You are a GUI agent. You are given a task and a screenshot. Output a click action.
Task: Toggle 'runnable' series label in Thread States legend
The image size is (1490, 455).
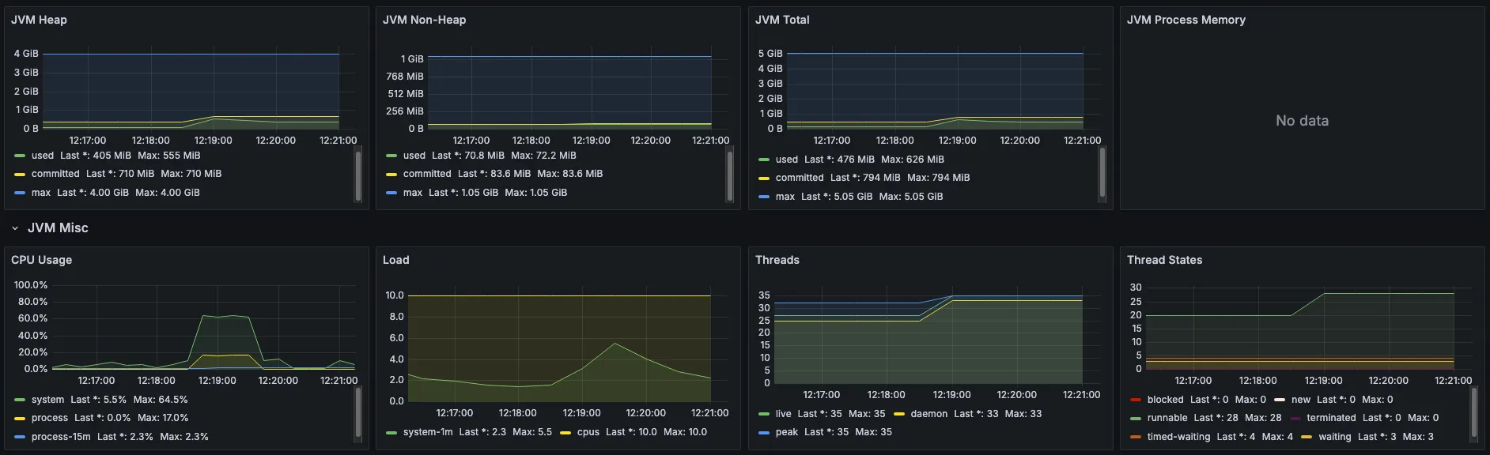pos(1167,418)
